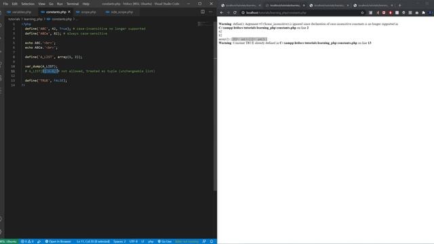Screen dimensions: 434x244
Task: Close the first browser tab
Action: 260,5
